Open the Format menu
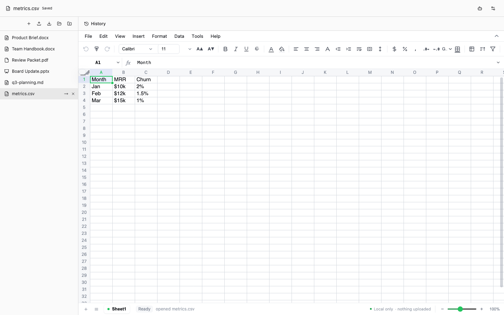The width and height of the screenshot is (504, 315). pos(159,36)
